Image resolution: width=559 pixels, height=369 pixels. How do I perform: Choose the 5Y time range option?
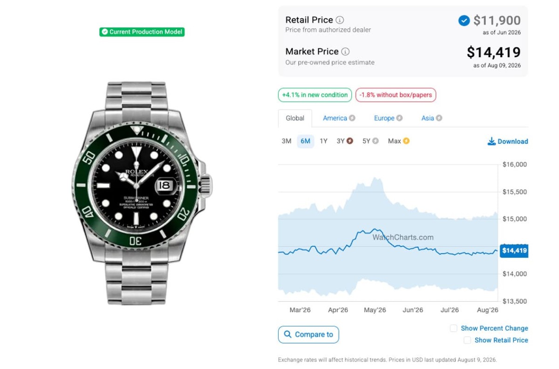click(366, 141)
